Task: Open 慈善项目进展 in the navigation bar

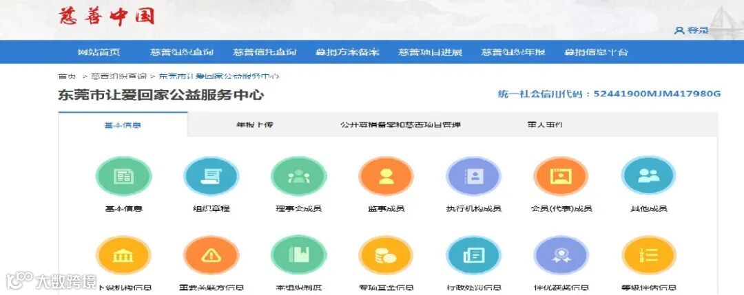Action: point(431,52)
